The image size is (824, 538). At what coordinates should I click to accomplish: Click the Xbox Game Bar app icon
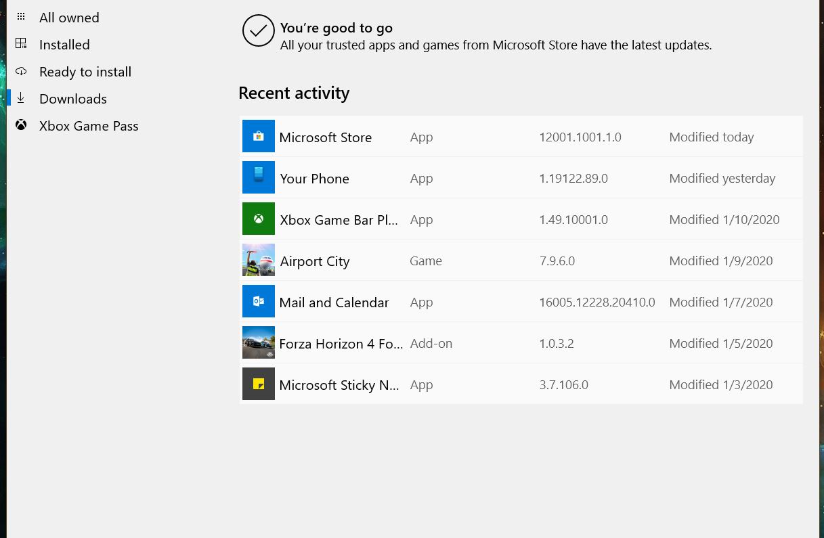(259, 219)
